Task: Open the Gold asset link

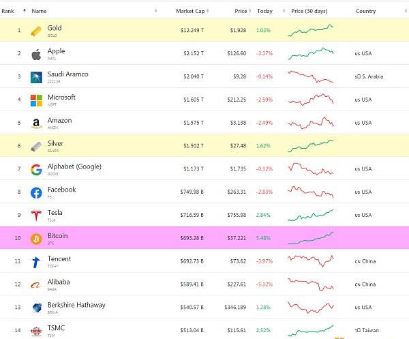Action: click(55, 28)
